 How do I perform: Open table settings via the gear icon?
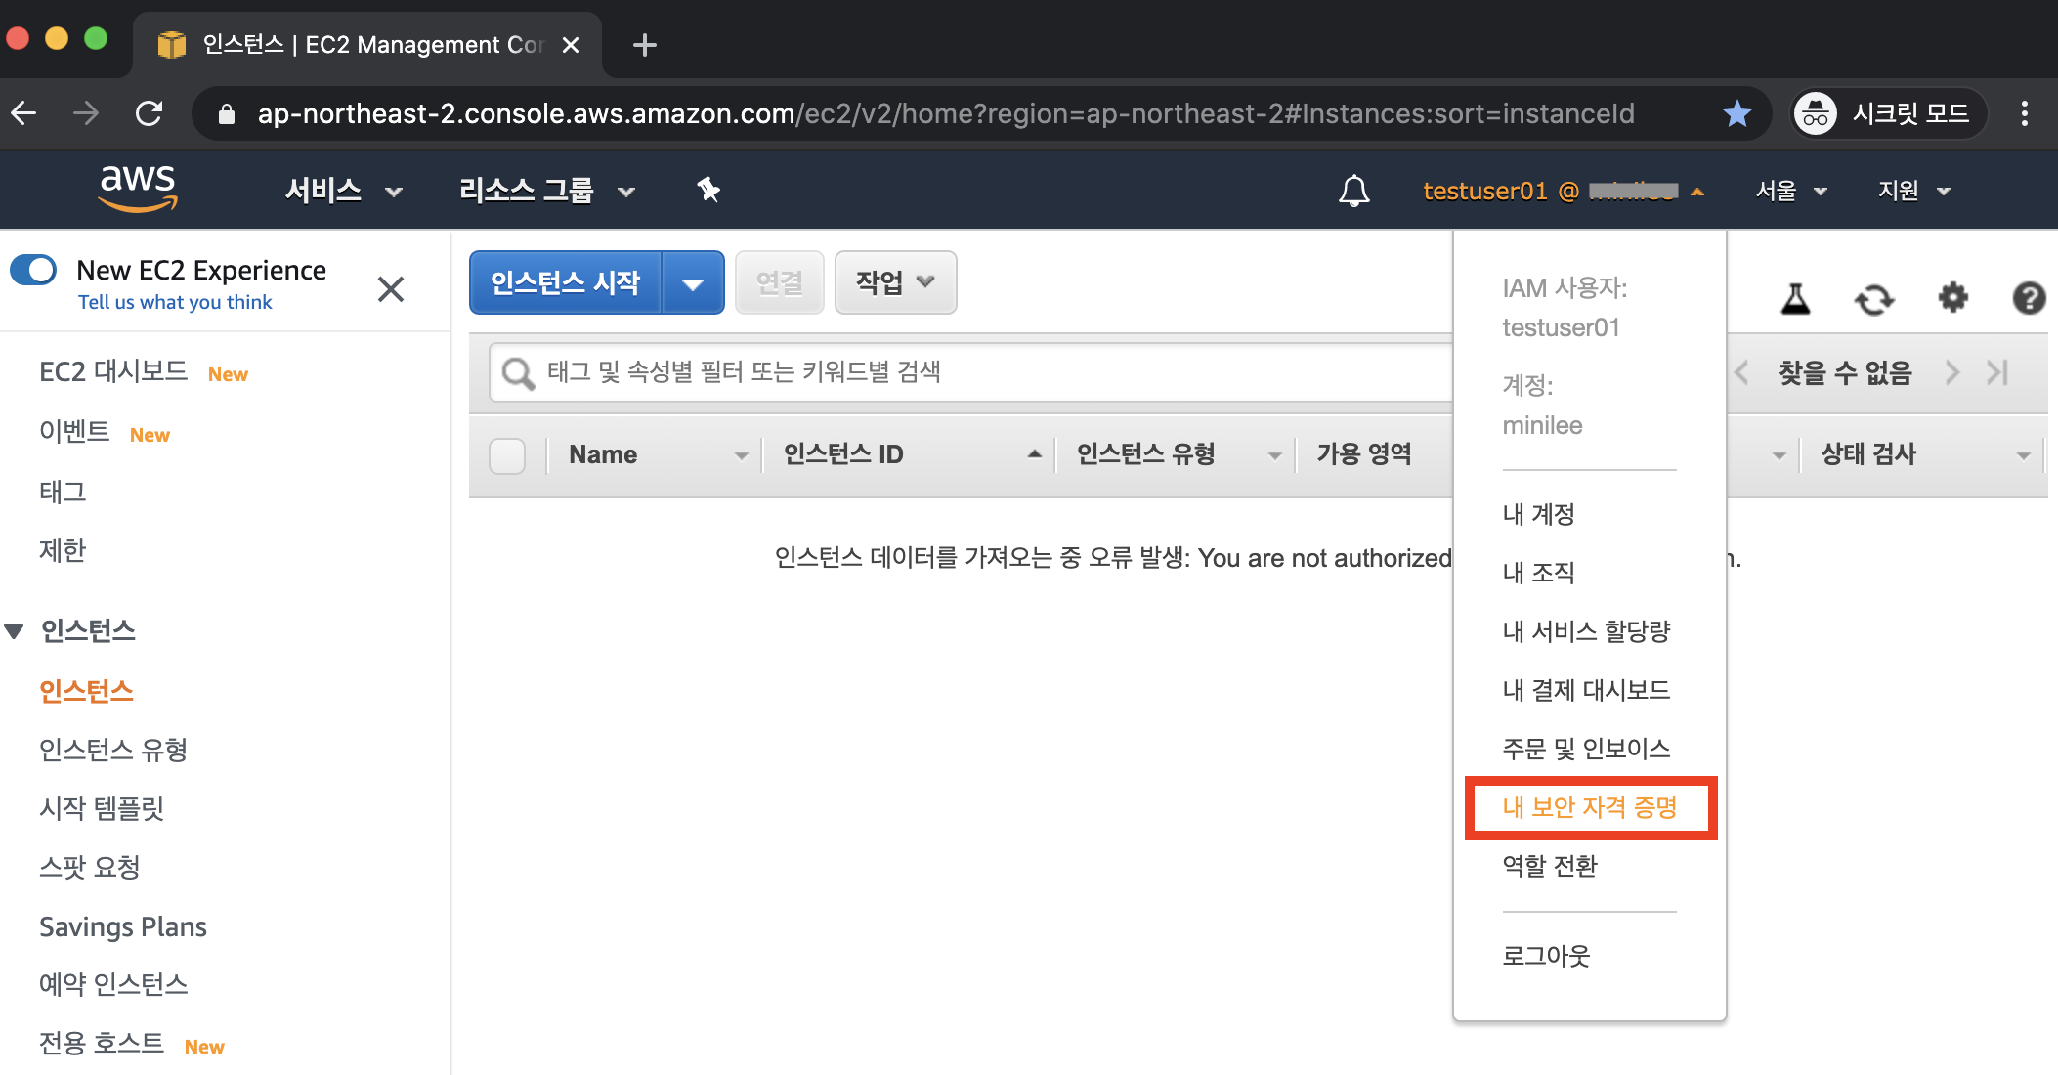[1952, 297]
